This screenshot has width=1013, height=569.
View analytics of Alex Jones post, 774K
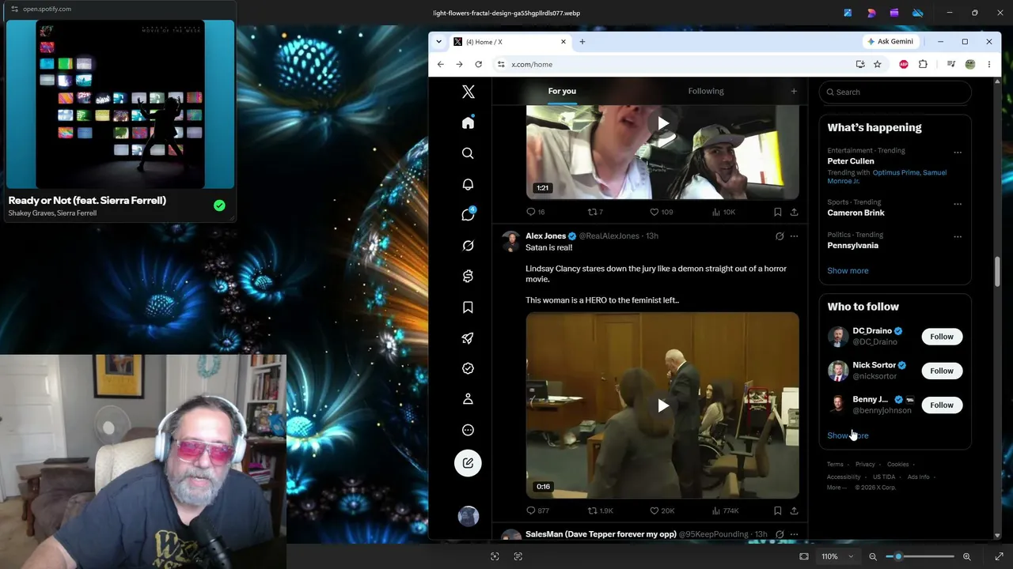[x=725, y=511]
